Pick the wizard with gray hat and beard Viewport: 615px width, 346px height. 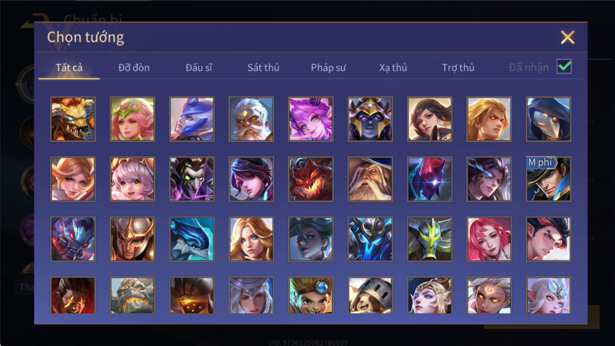click(370, 179)
